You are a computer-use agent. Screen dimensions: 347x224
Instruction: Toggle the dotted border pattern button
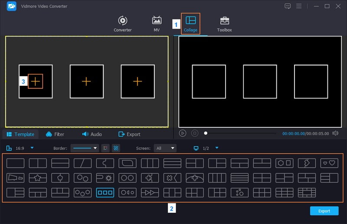pyautogui.click(x=105, y=148)
